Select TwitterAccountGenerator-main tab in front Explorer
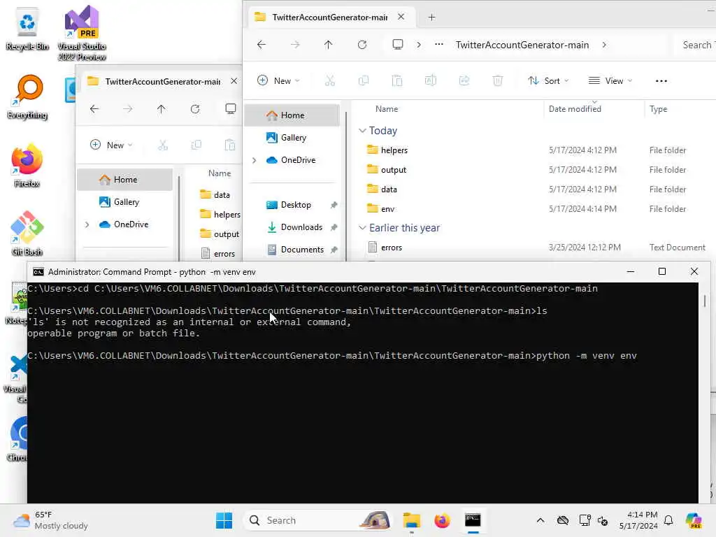 click(329, 17)
